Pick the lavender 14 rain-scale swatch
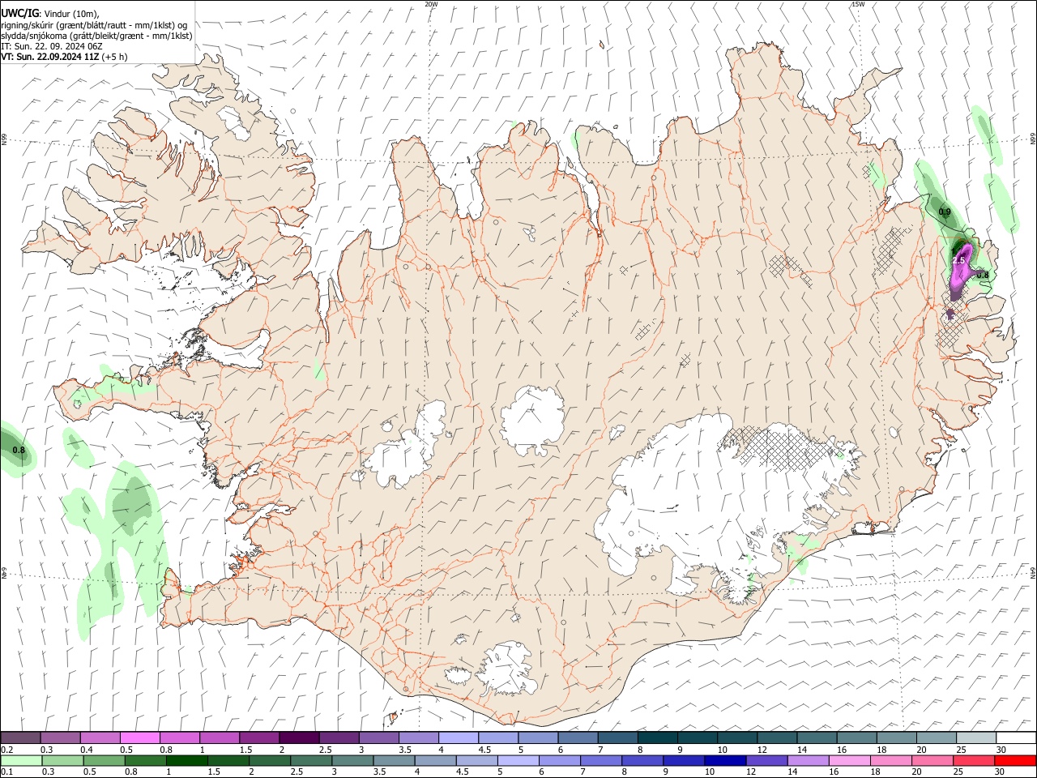The width and height of the screenshot is (1037, 778). click(x=809, y=761)
